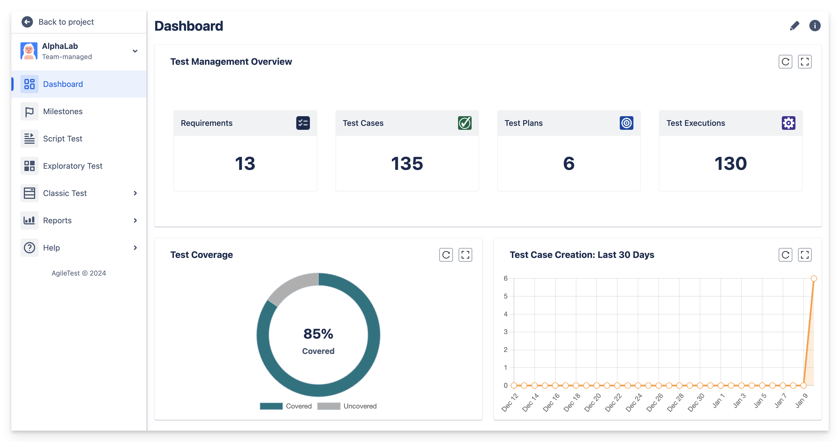The image size is (840, 442).
Task: Expand the Help submenu
Action: point(135,248)
